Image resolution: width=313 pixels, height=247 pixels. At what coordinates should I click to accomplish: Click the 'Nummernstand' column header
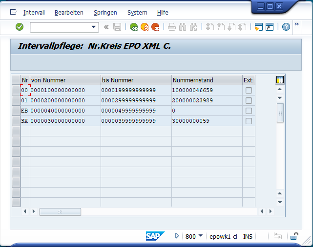coord(207,80)
